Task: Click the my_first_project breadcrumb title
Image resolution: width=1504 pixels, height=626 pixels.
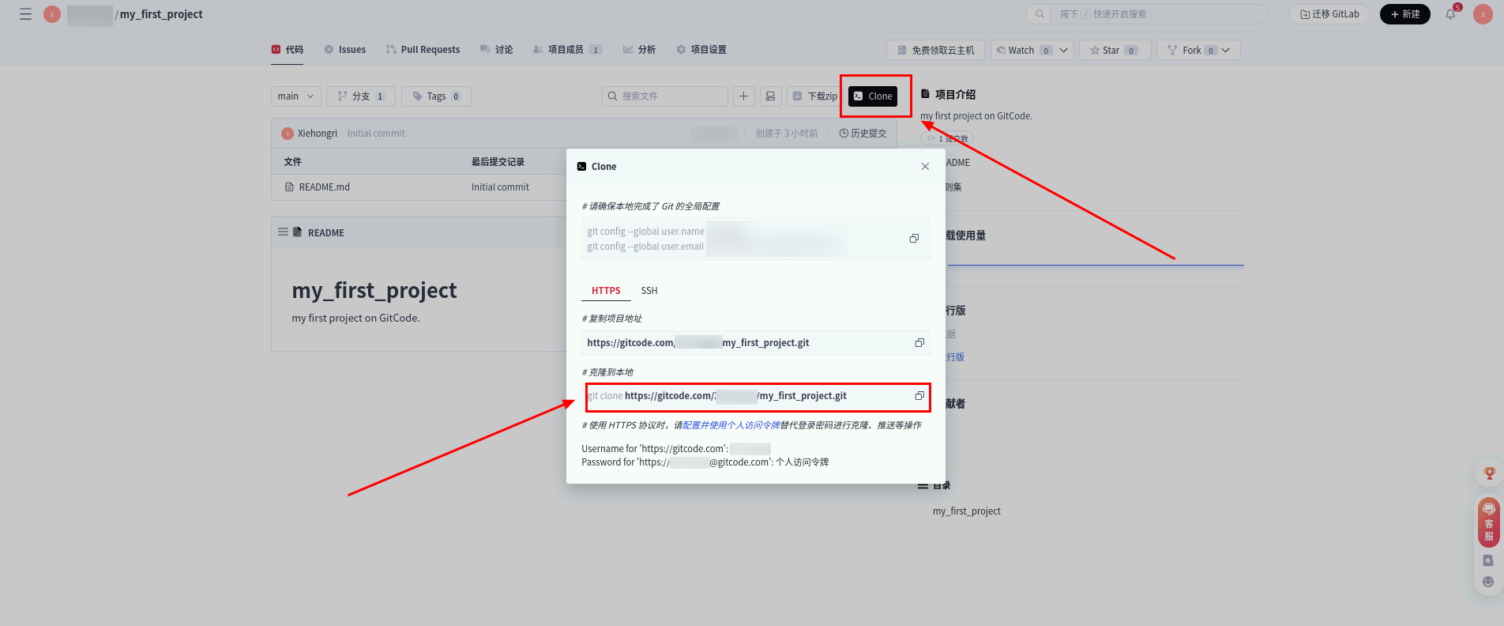Action: tap(161, 14)
